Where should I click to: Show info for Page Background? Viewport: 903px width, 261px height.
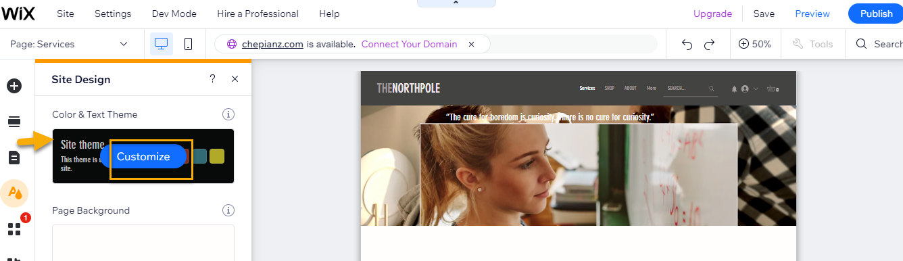pyautogui.click(x=228, y=210)
